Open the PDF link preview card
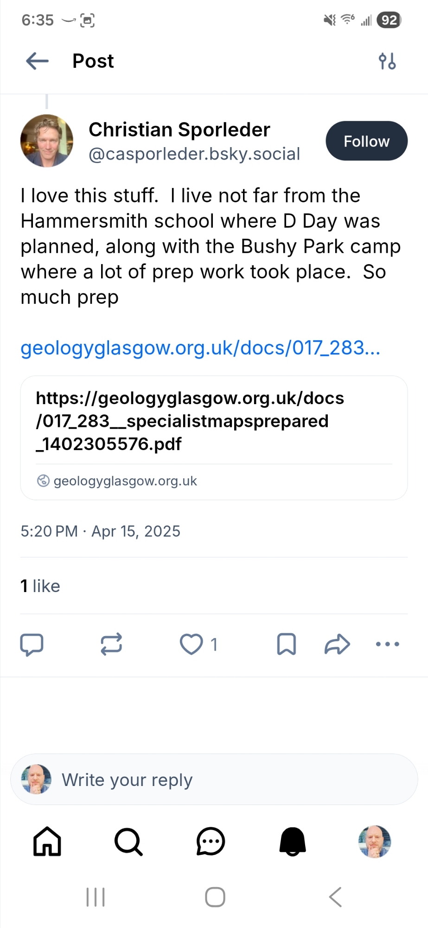 pos(214,437)
